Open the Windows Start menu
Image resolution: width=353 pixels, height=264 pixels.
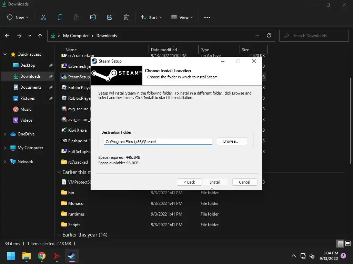[11, 256]
